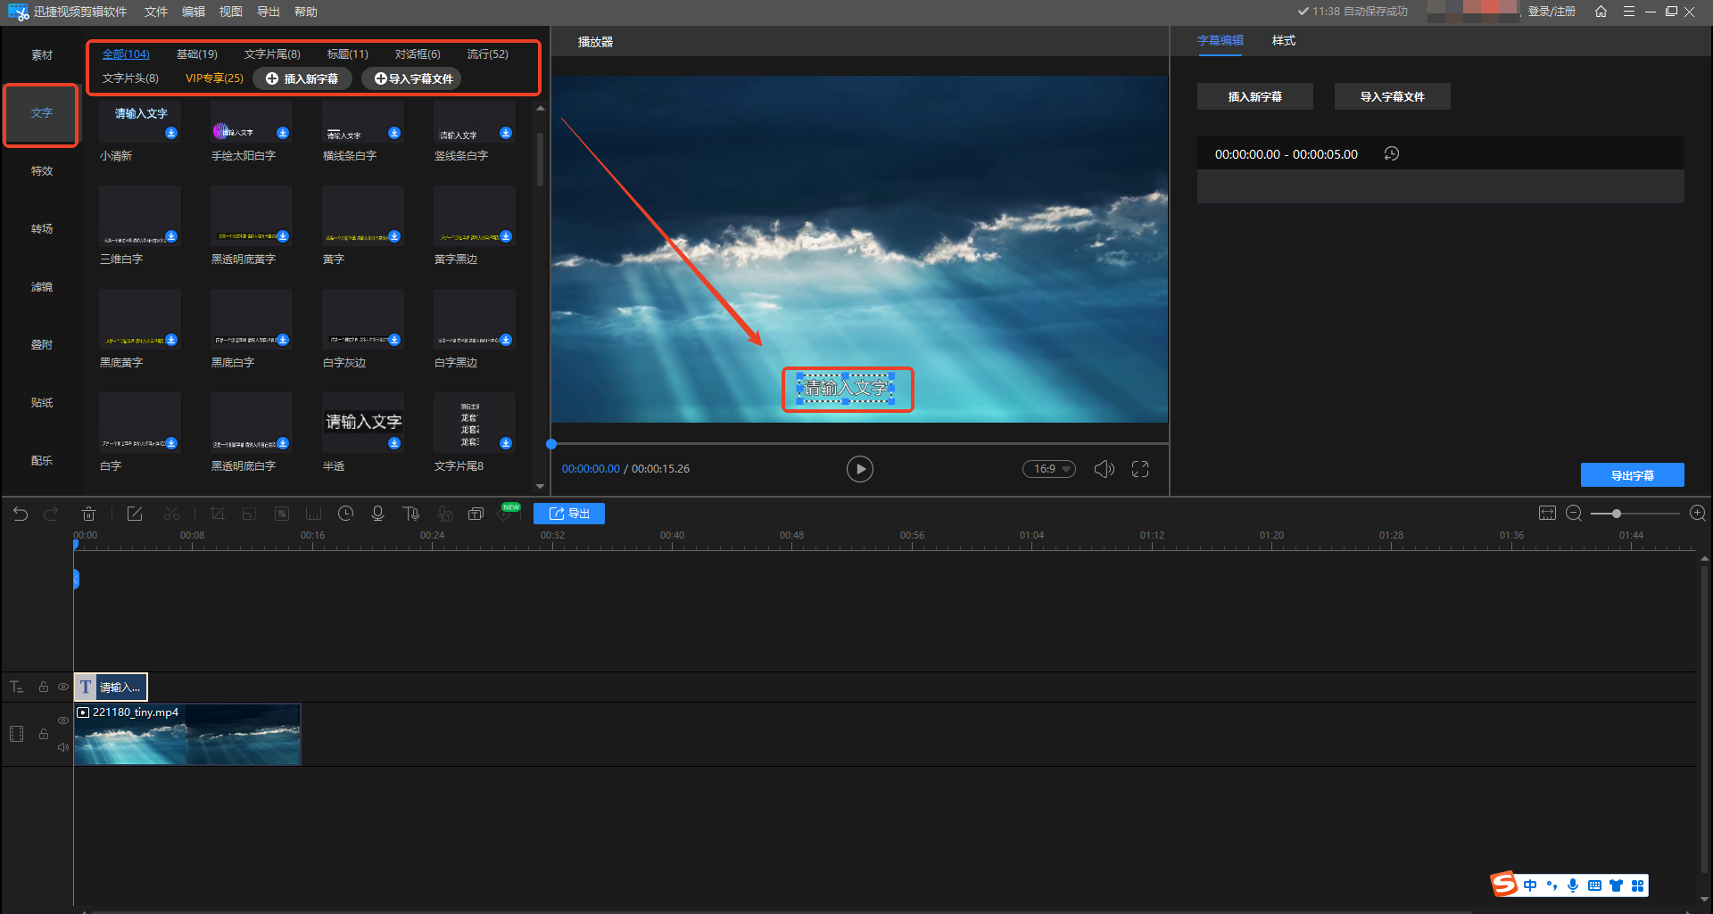Go to home screen via house icon
The image size is (1713, 914).
pos(1601,12)
